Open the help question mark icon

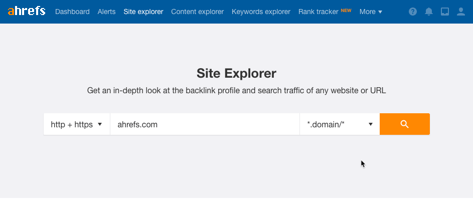click(413, 12)
